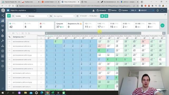Bookmark the page with star icon
Screen dimensions: 169x95
pos(137,6)
